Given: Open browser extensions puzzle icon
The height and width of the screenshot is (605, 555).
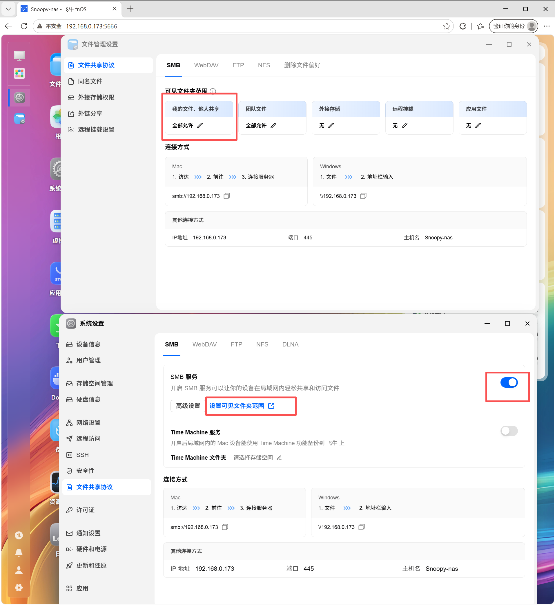Looking at the screenshot, I should [x=462, y=26].
